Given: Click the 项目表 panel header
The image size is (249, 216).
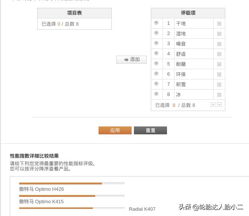Looking at the screenshot, I should tap(74, 13).
